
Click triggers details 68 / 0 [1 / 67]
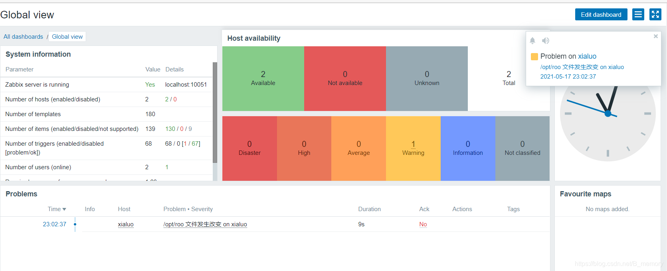click(x=183, y=144)
